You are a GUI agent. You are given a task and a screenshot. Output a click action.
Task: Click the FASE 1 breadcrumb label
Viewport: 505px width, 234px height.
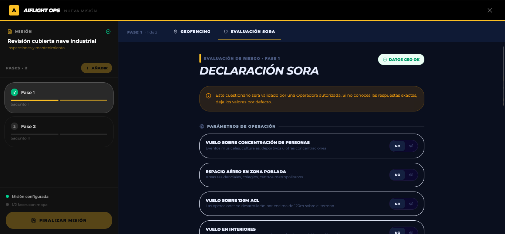coord(135,32)
